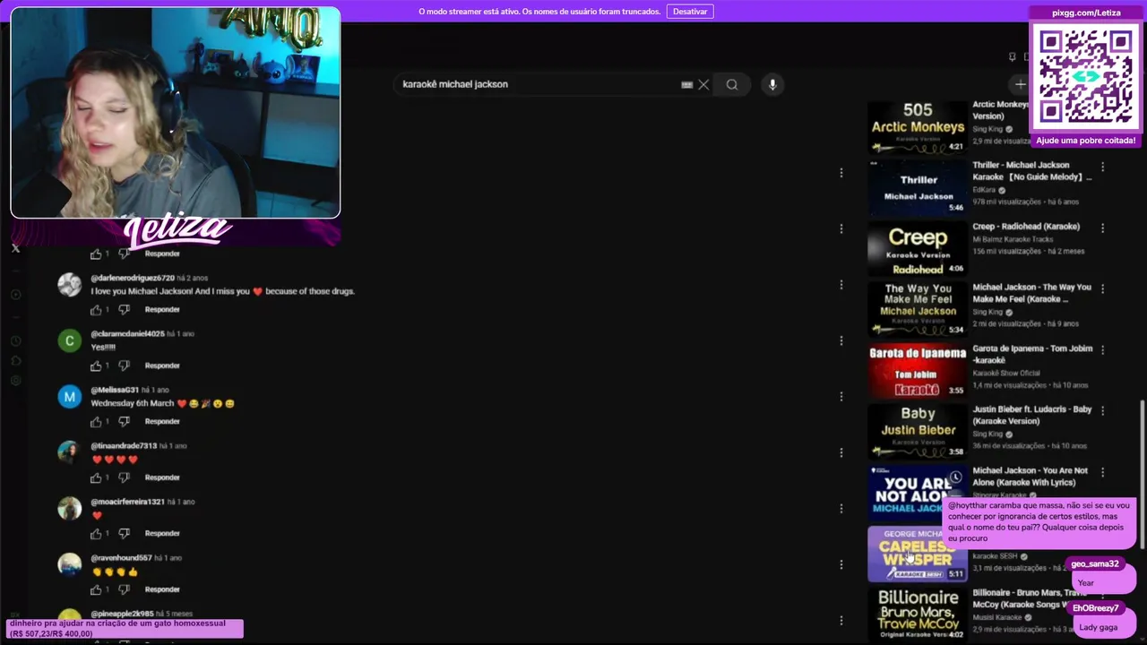Image resolution: width=1147 pixels, height=645 pixels.
Task: Reply to ravenhound557 via Responder
Action: point(162,589)
